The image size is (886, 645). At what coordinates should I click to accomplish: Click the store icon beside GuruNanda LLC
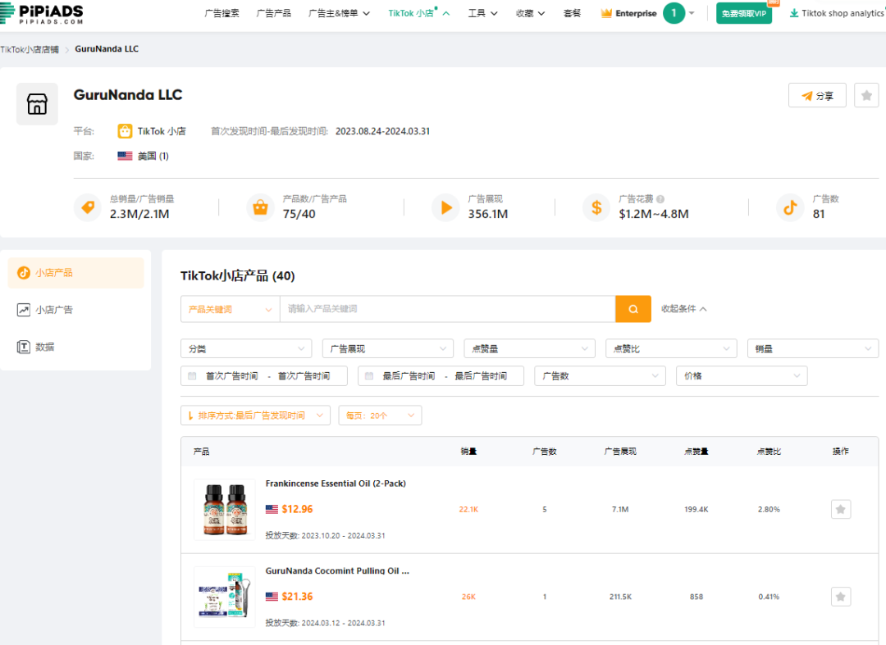click(x=37, y=104)
